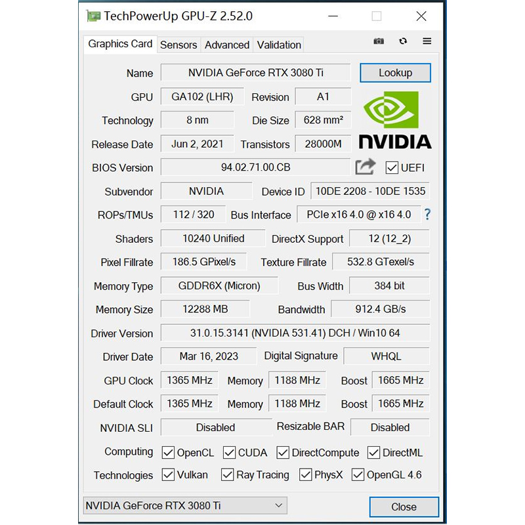Click the Bus Width value 384 bit
This screenshot has height=525, width=525.
pos(389,285)
